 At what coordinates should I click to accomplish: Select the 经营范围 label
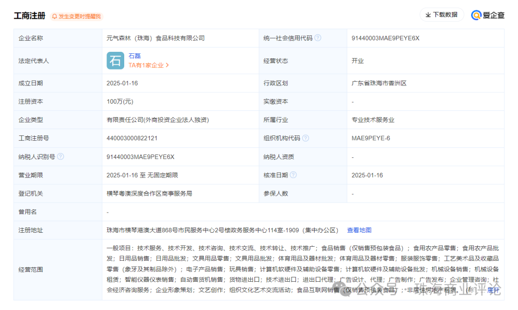pos(31,270)
